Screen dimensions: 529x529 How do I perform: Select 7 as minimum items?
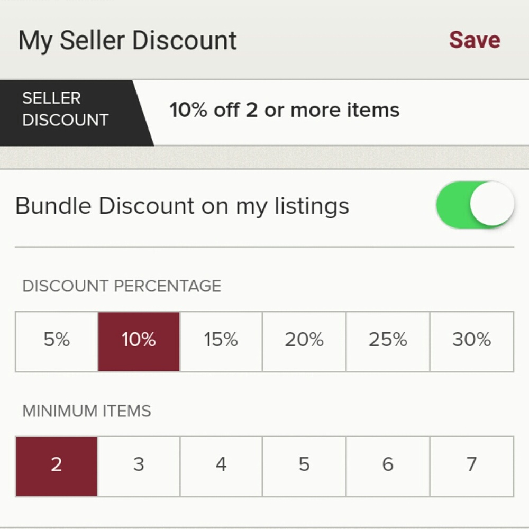click(x=472, y=466)
